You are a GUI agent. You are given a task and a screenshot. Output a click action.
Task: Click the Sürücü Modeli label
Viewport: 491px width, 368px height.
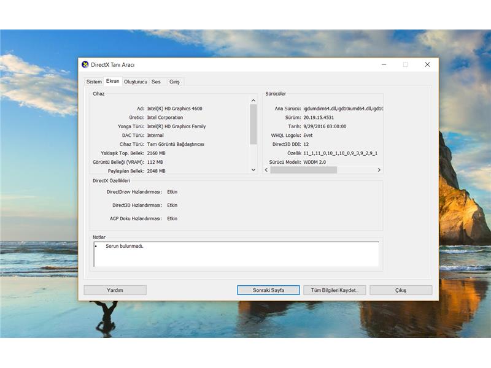285,162
